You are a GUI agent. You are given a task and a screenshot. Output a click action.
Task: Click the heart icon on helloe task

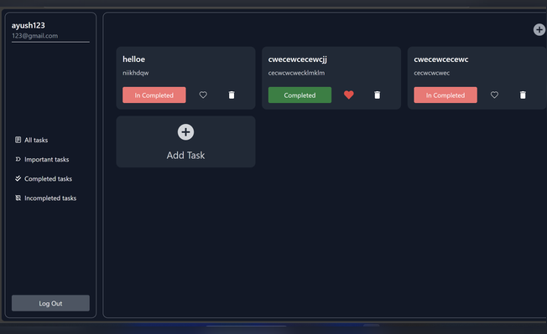pos(203,95)
